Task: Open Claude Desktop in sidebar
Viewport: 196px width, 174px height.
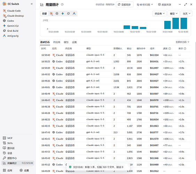Action: (x=16, y=16)
